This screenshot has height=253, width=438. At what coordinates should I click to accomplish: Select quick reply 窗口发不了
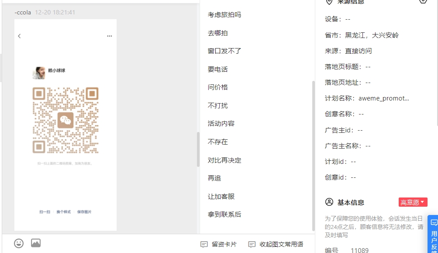pos(224,51)
